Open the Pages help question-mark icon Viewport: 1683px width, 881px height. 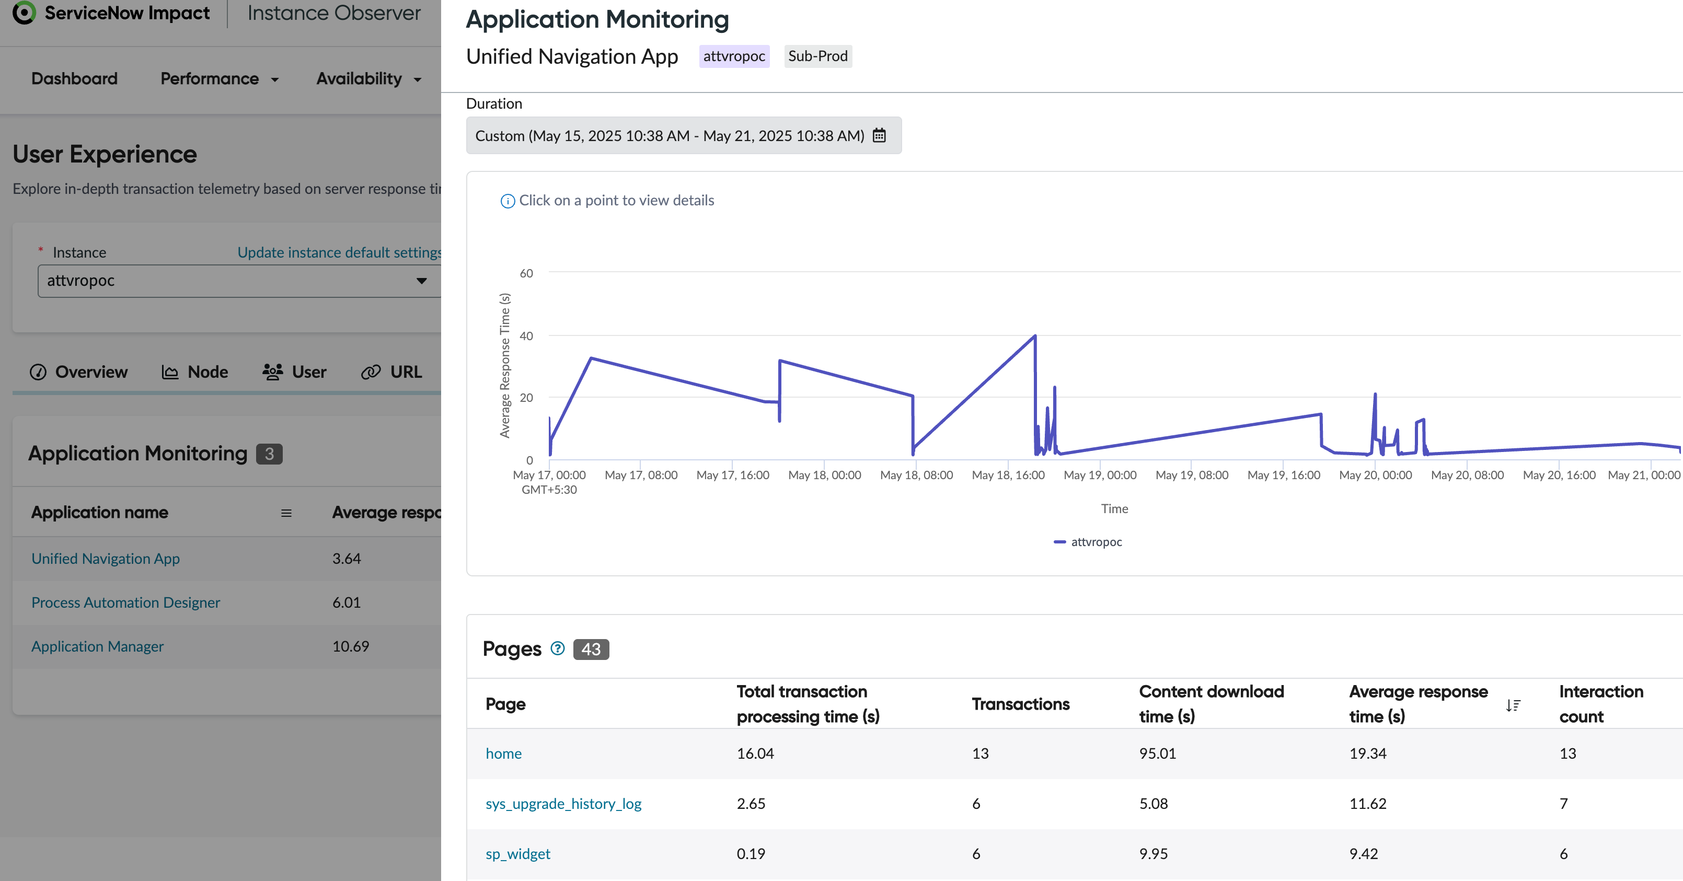(557, 648)
